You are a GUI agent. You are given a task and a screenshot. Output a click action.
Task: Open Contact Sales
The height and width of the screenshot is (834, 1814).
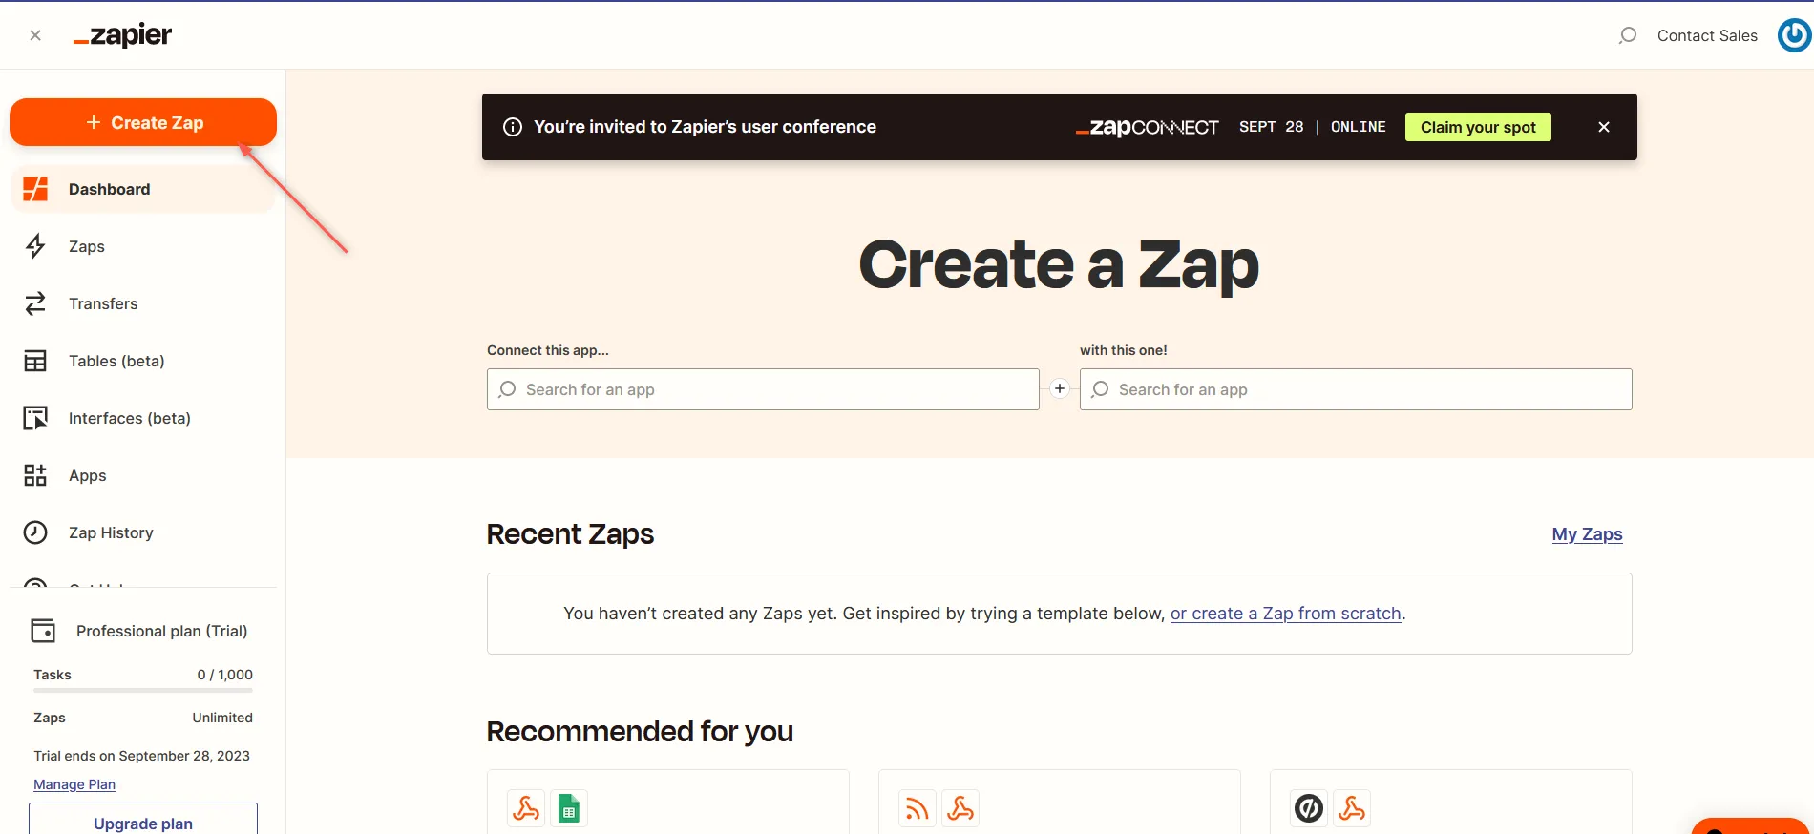(1707, 35)
